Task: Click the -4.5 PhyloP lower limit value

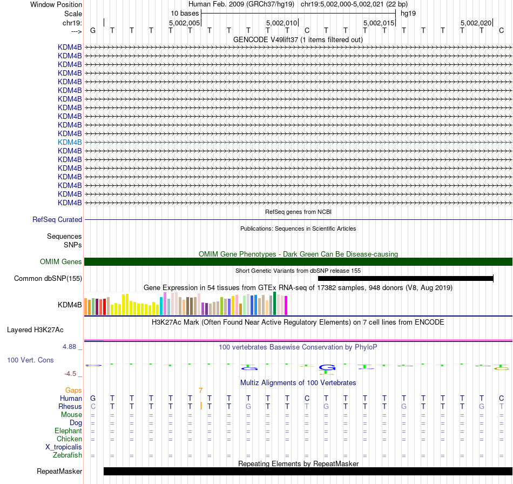Action: [70, 374]
